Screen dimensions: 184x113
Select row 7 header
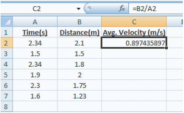(6, 96)
